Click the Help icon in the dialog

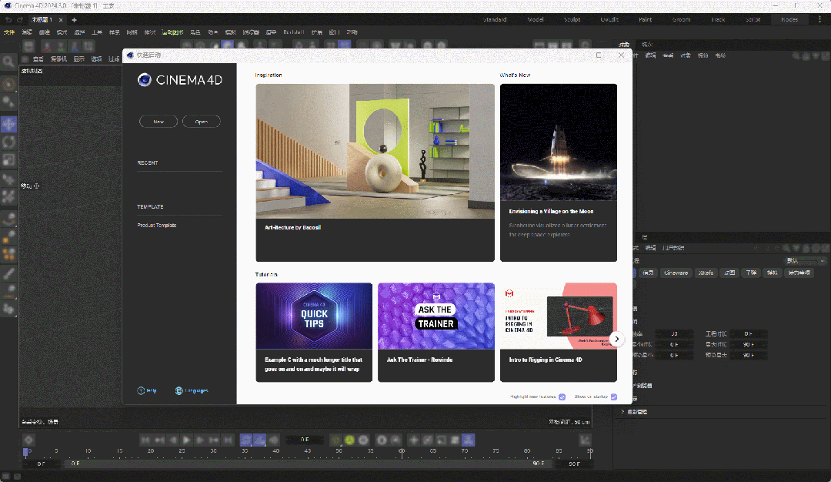141,391
